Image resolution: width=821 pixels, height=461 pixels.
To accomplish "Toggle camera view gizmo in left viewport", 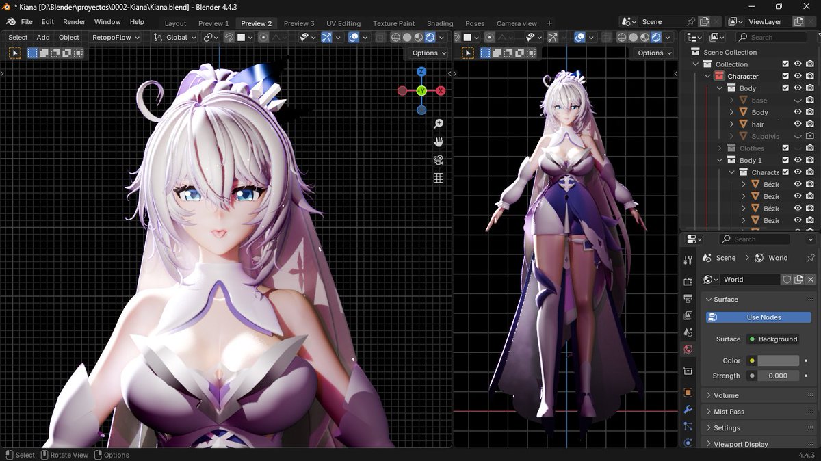I will tap(439, 160).
